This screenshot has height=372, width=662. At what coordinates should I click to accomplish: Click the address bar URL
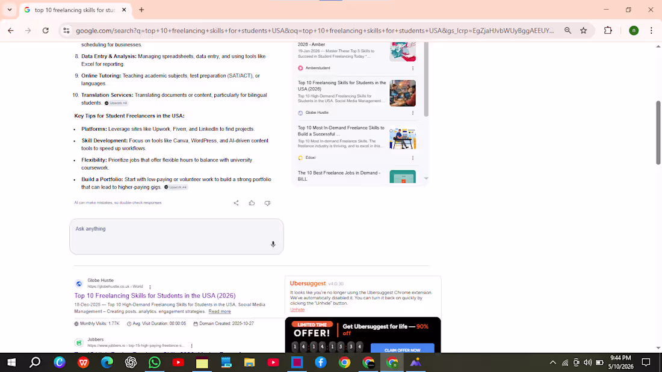(x=315, y=31)
